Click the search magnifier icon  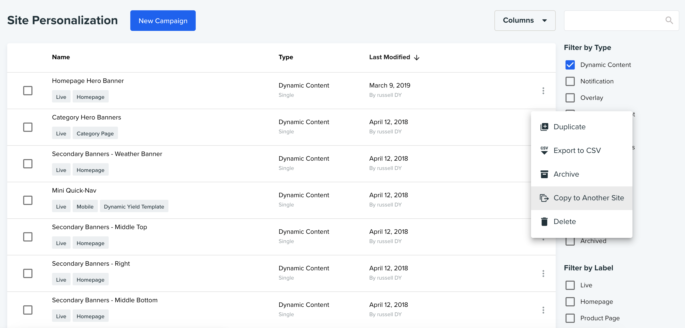[x=669, y=20]
